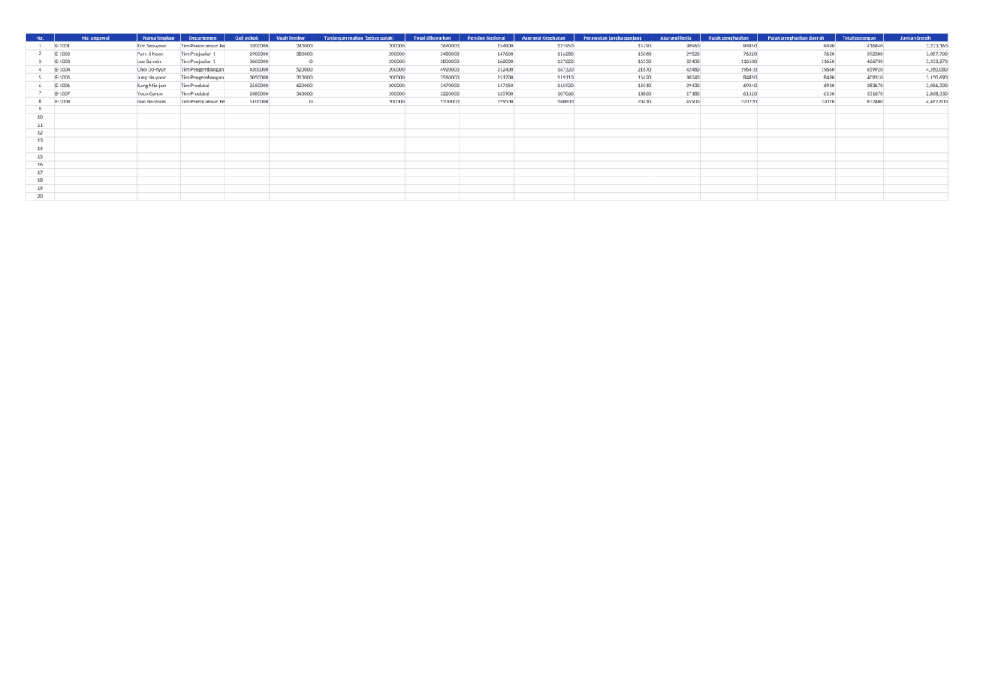Select the E-1008 cell

[x=95, y=102]
